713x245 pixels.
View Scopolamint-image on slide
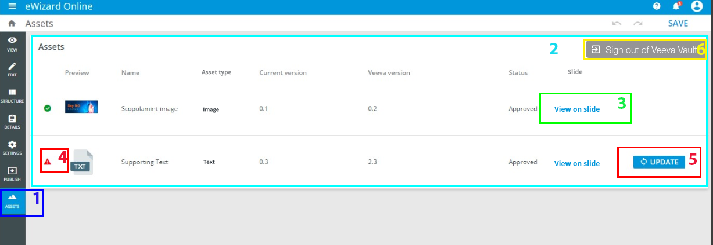tap(576, 109)
